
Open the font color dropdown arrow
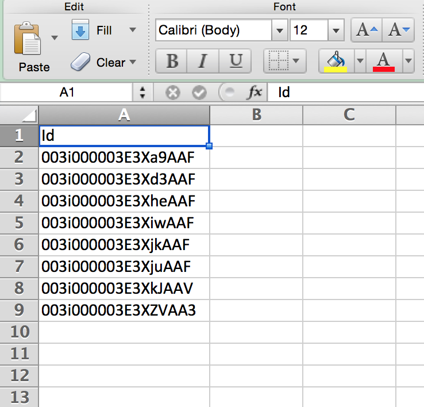click(408, 60)
